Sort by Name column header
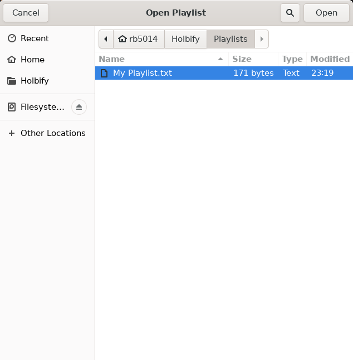Viewport: 353px width, 360px height. [161, 59]
